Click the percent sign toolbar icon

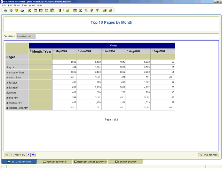pyautogui.click(x=86, y=10)
